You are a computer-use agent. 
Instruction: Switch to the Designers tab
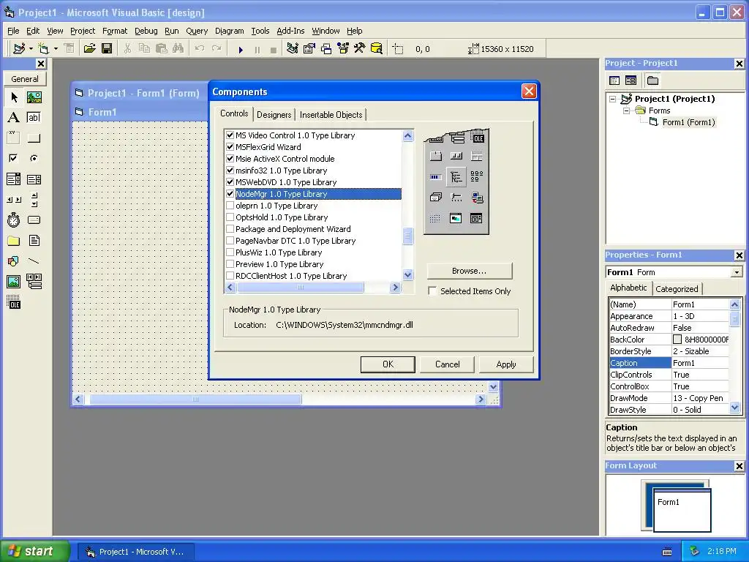pos(274,115)
